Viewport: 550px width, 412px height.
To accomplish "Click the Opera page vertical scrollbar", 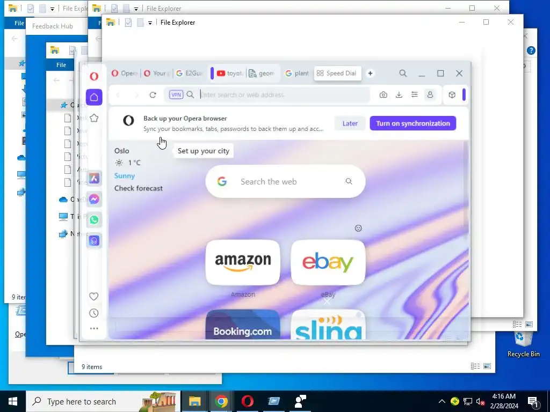I will [x=466, y=189].
